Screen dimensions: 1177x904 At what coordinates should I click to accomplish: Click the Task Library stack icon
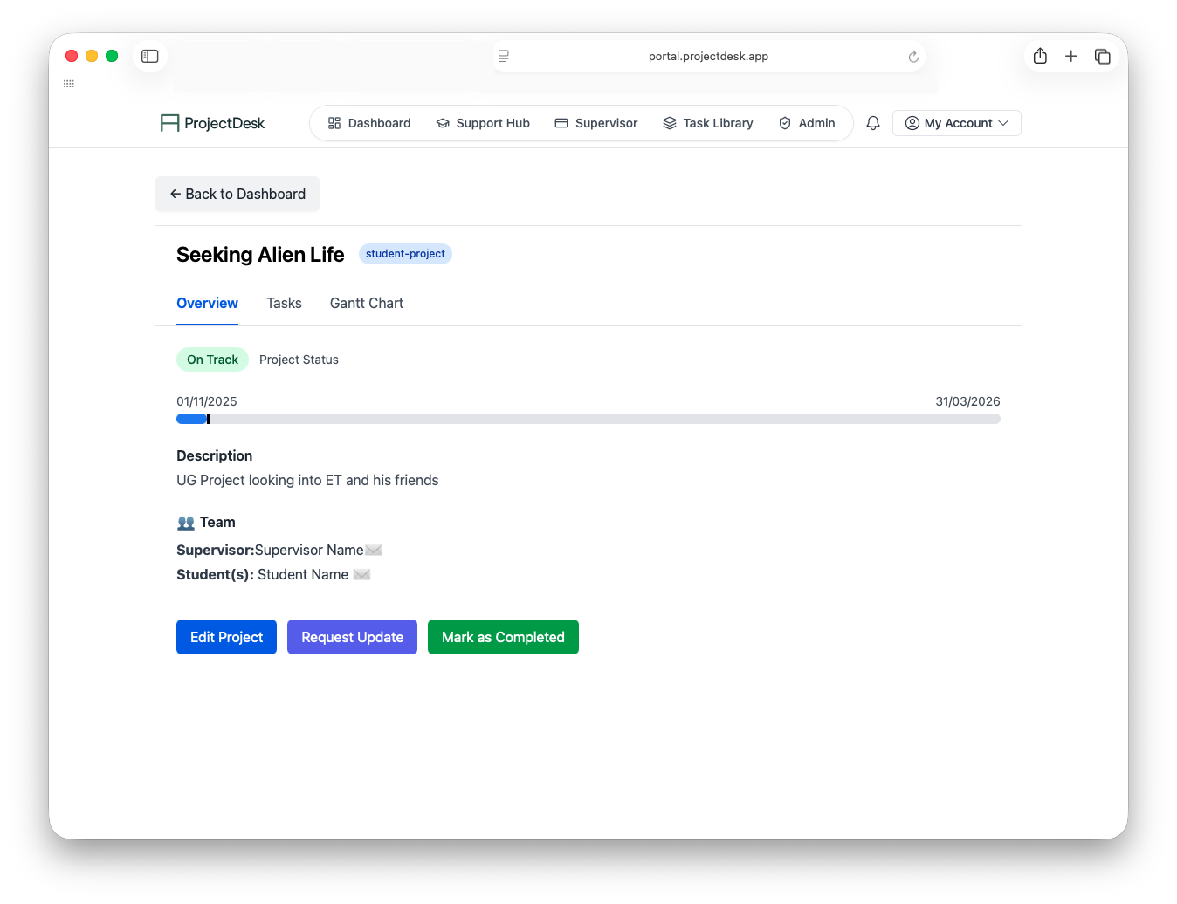click(670, 123)
